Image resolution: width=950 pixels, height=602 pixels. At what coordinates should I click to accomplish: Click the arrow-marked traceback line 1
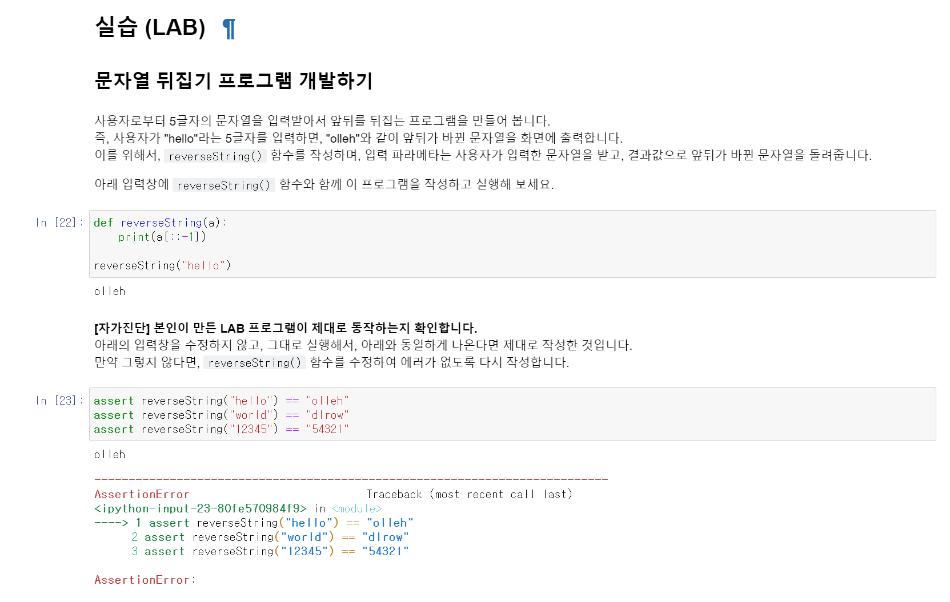tap(254, 523)
